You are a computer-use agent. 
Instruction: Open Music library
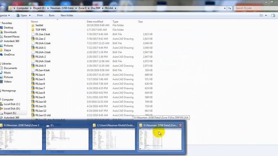tap(7, 73)
